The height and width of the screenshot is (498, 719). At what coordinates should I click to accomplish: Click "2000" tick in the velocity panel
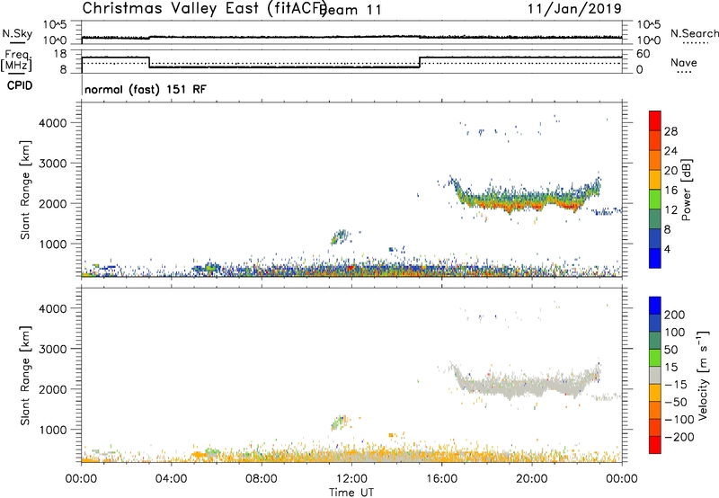53,389
